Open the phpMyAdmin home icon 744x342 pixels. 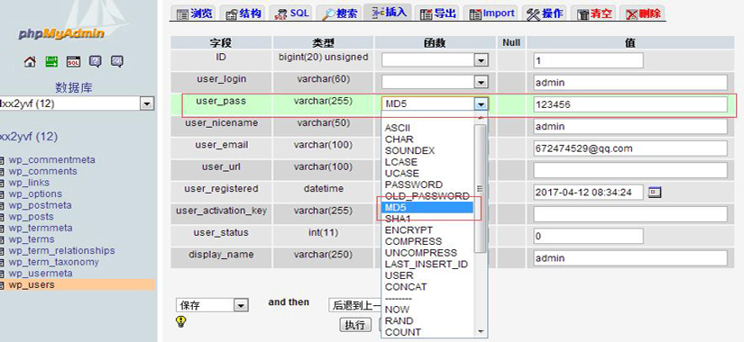tap(30, 61)
